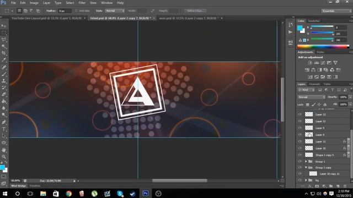Select the Rectangular Marquee tool in toolbox
Image resolution: width=353 pixels, height=198 pixels.
[4, 33]
